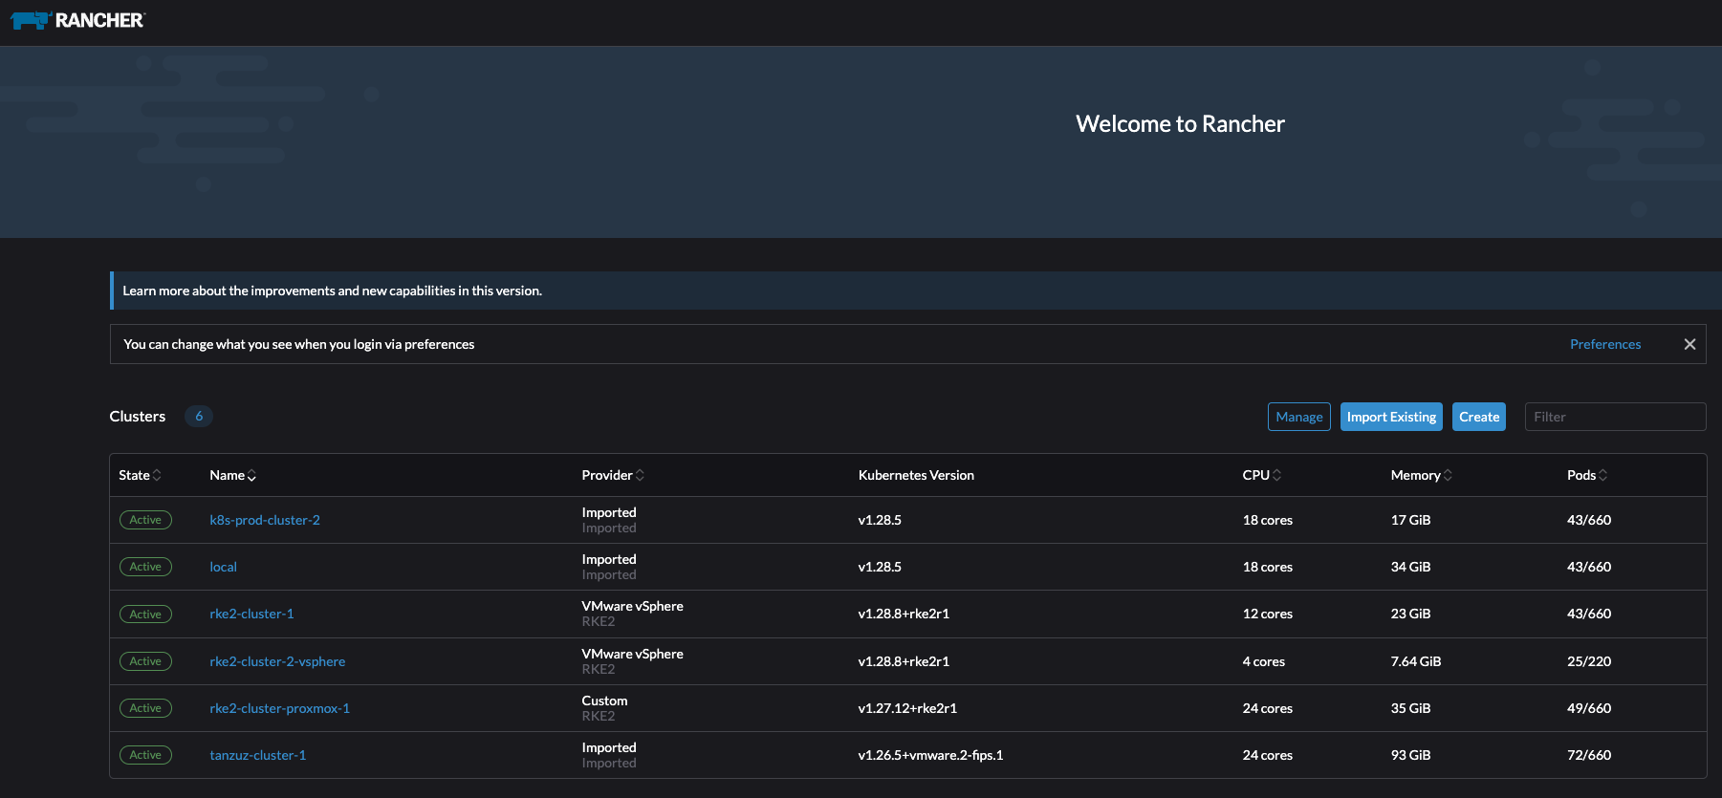Click the 'Learn more about the improvements' banner text

[332, 291]
